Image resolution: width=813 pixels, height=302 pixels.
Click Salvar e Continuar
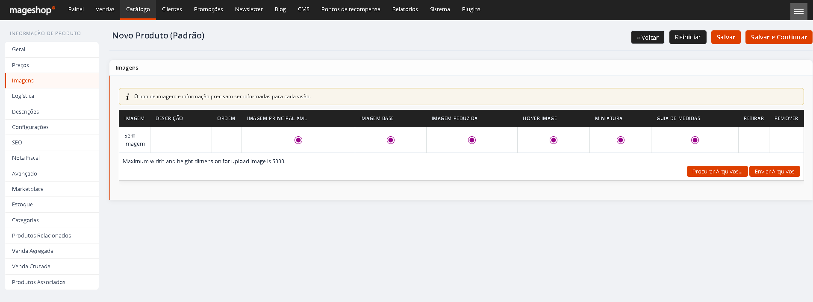tap(779, 37)
